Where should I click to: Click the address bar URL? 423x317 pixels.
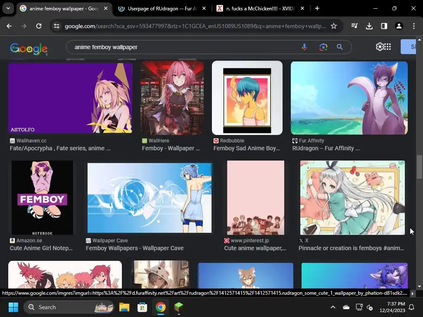click(x=195, y=26)
